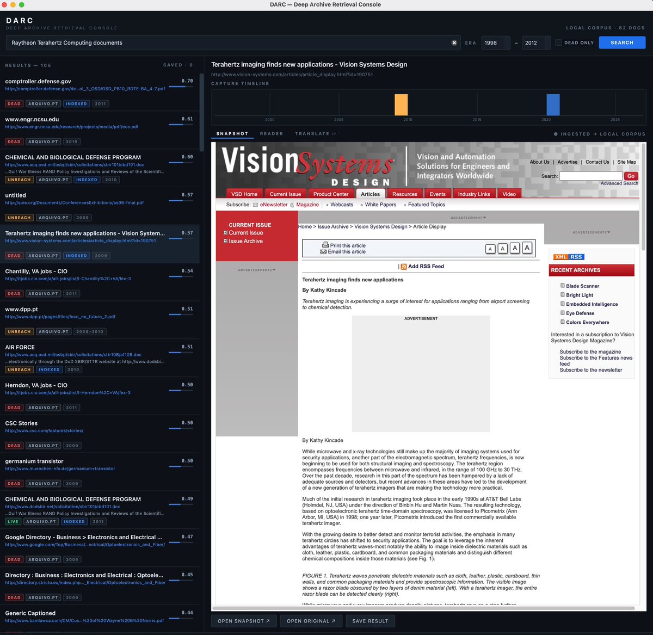Click the orange RSS feed icon
This screenshot has height=635, width=653.
403,267
